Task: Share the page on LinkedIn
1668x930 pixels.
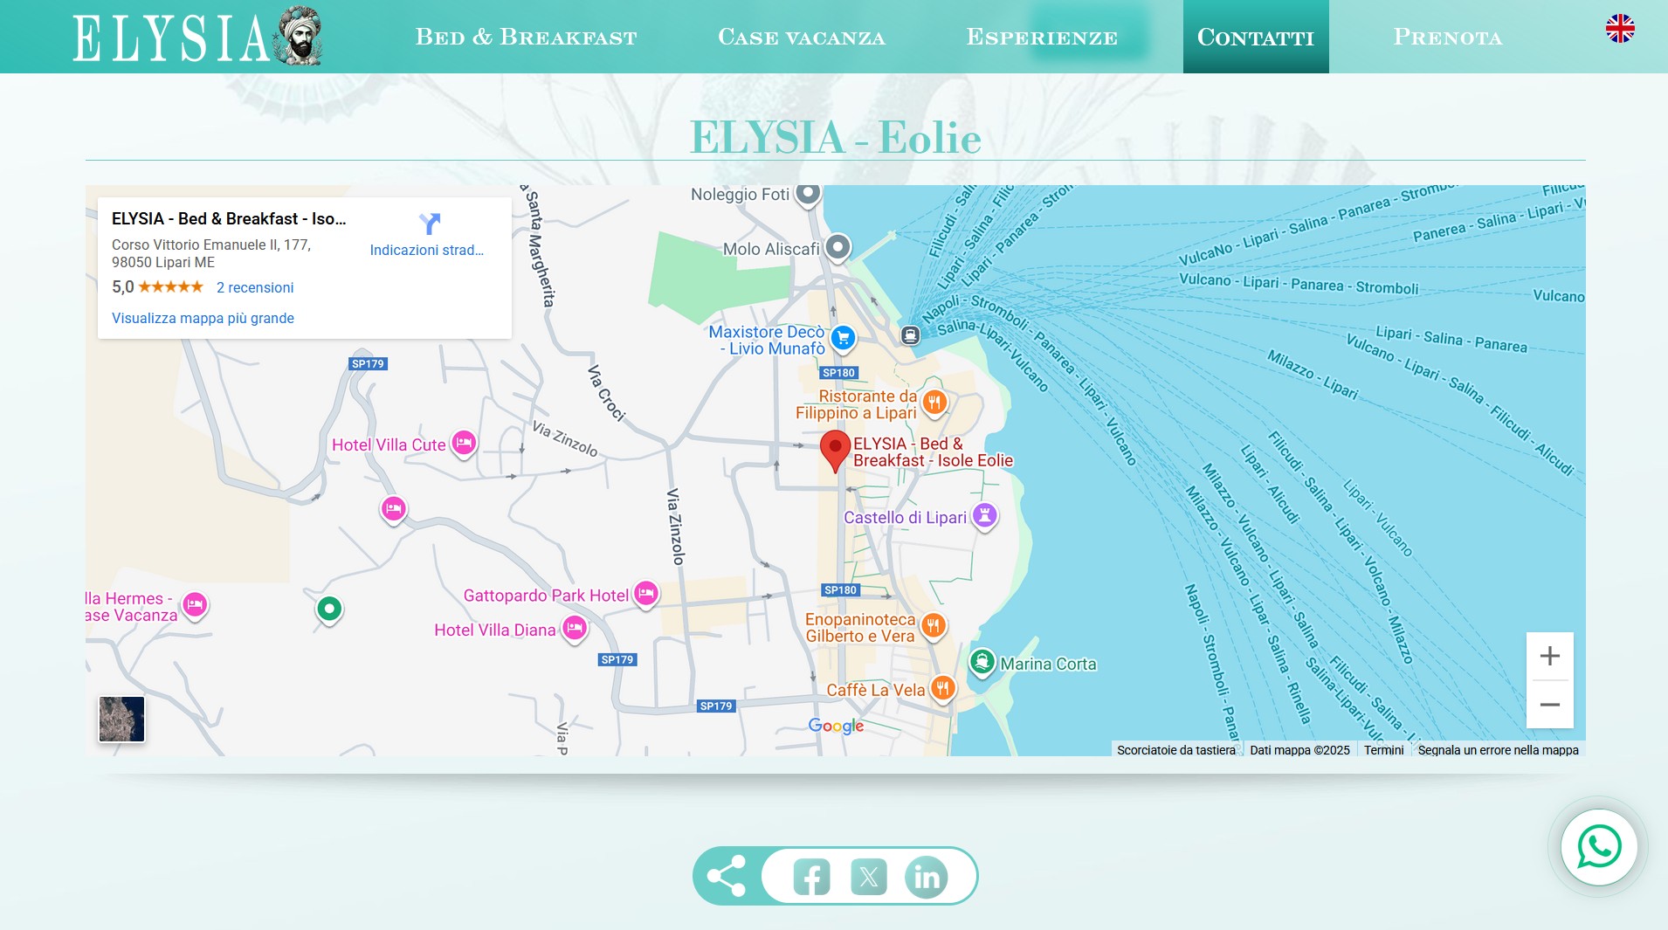Action: (x=927, y=877)
